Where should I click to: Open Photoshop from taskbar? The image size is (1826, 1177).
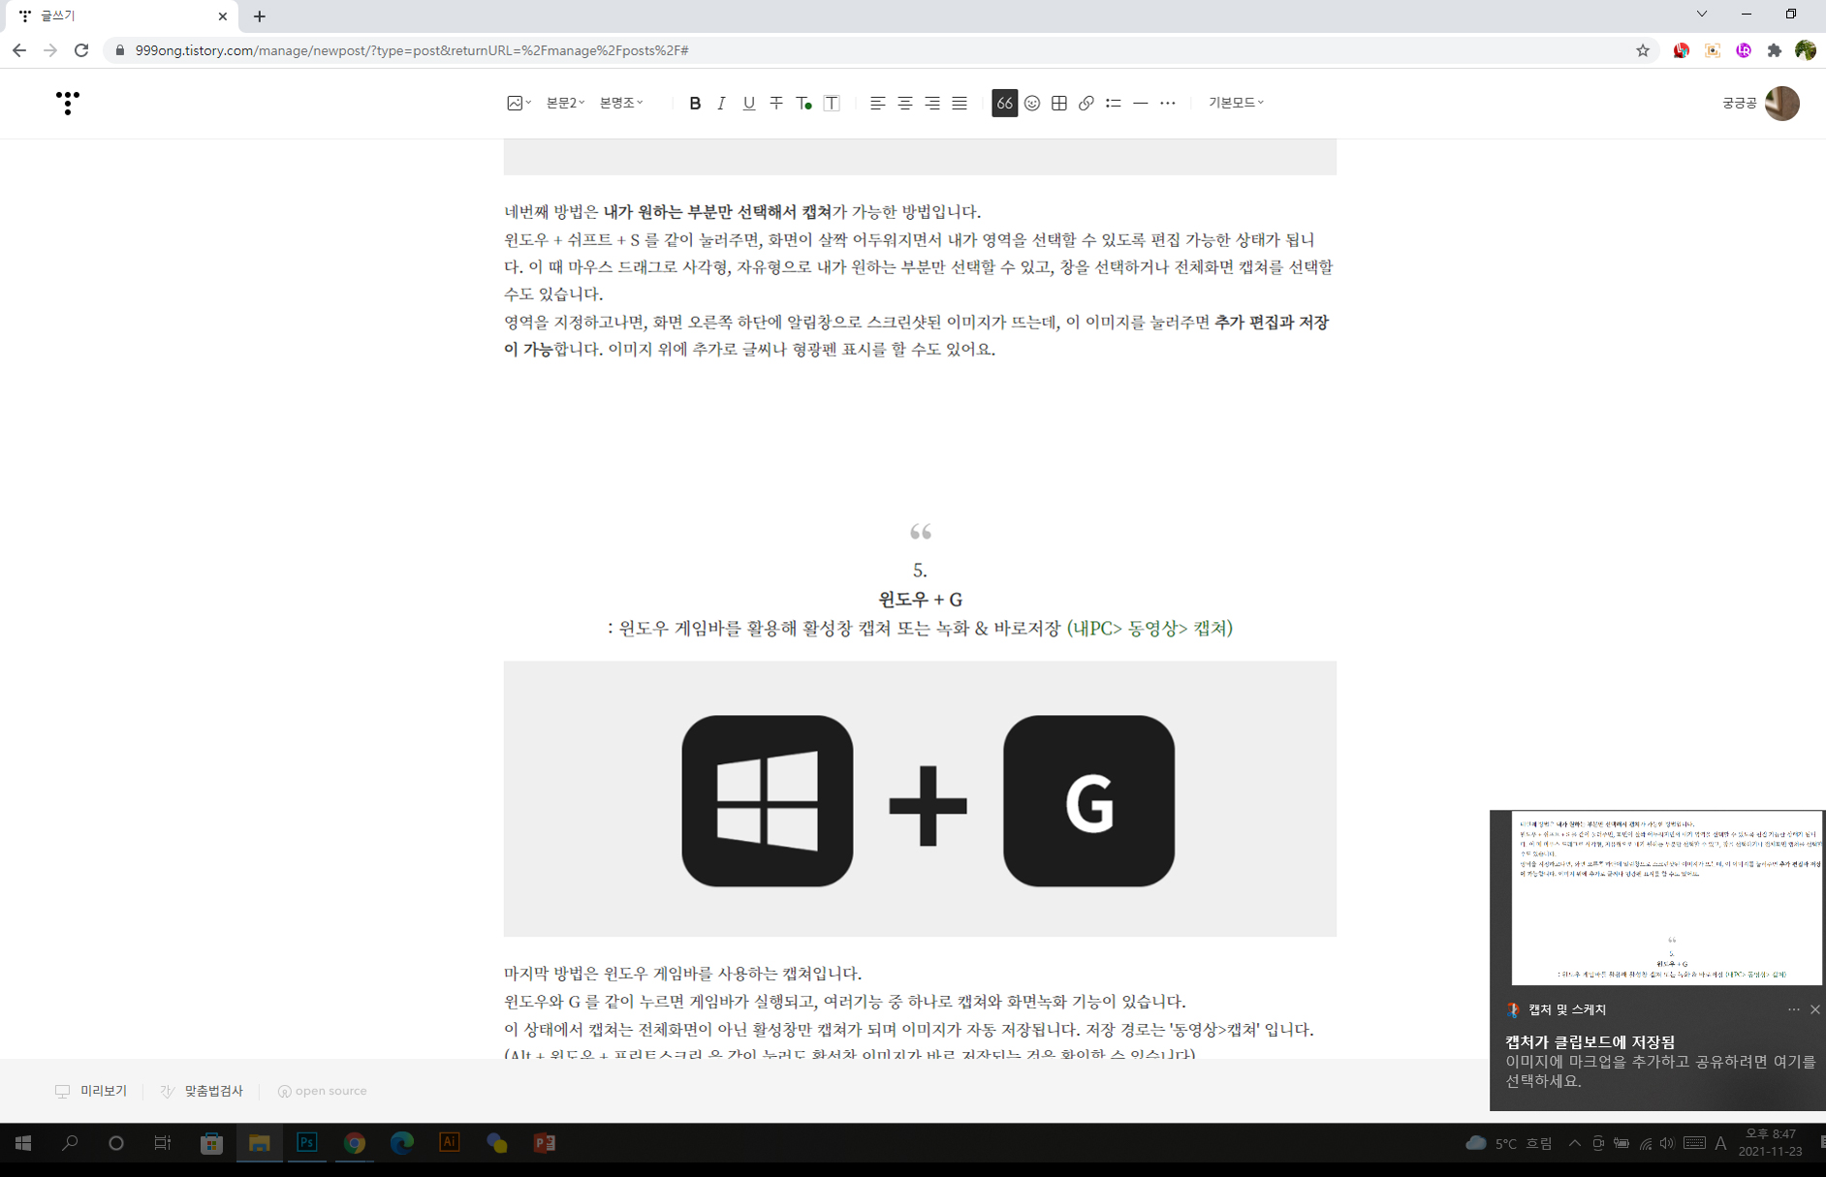[x=307, y=1143]
